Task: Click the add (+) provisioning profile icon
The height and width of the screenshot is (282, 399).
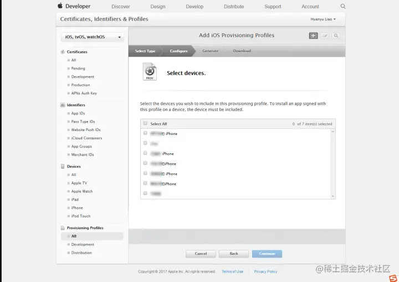Action: click(x=313, y=36)
